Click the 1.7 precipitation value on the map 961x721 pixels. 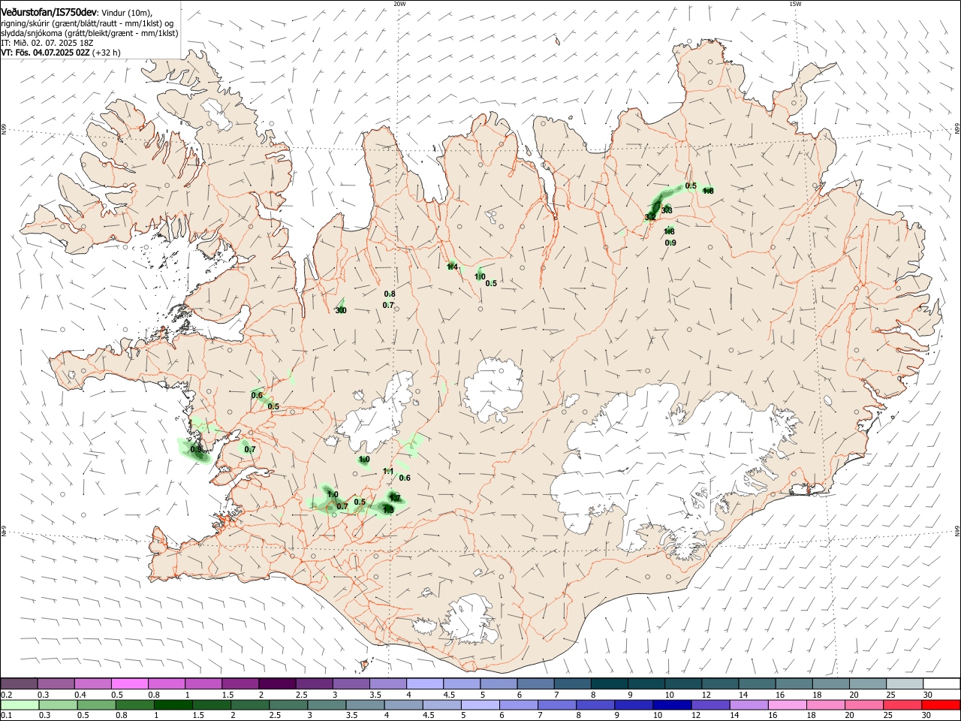395,498
